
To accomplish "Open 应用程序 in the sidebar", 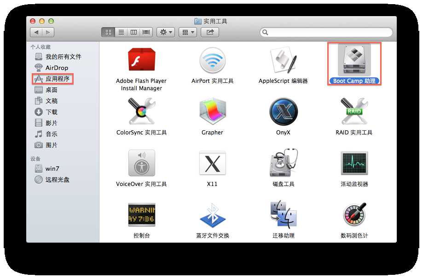I will coord(52,79).
